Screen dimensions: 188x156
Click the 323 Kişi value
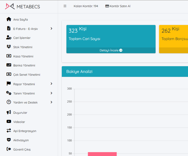77,30
